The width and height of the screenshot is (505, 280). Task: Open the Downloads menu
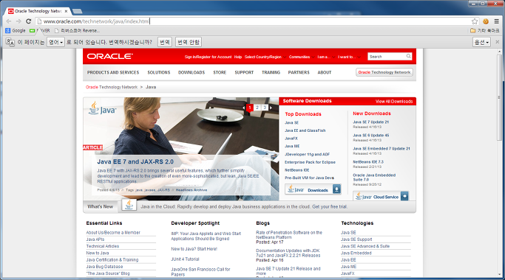pos(192,72)
